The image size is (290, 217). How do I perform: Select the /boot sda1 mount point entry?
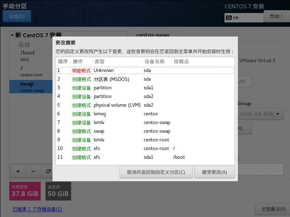[x=31, y=56]
